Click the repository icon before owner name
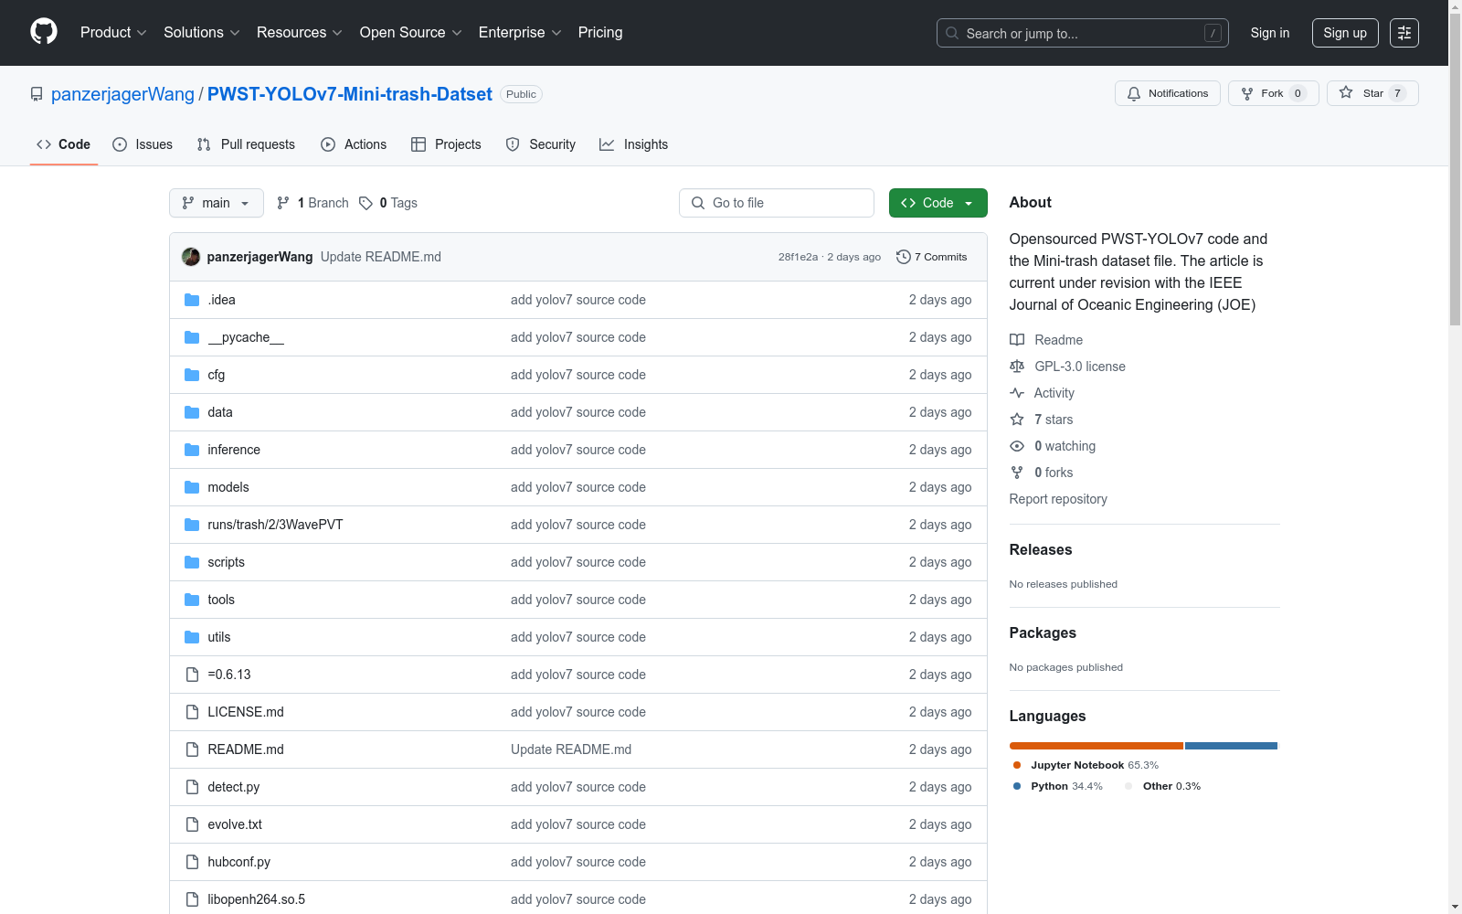 (37, 94)
